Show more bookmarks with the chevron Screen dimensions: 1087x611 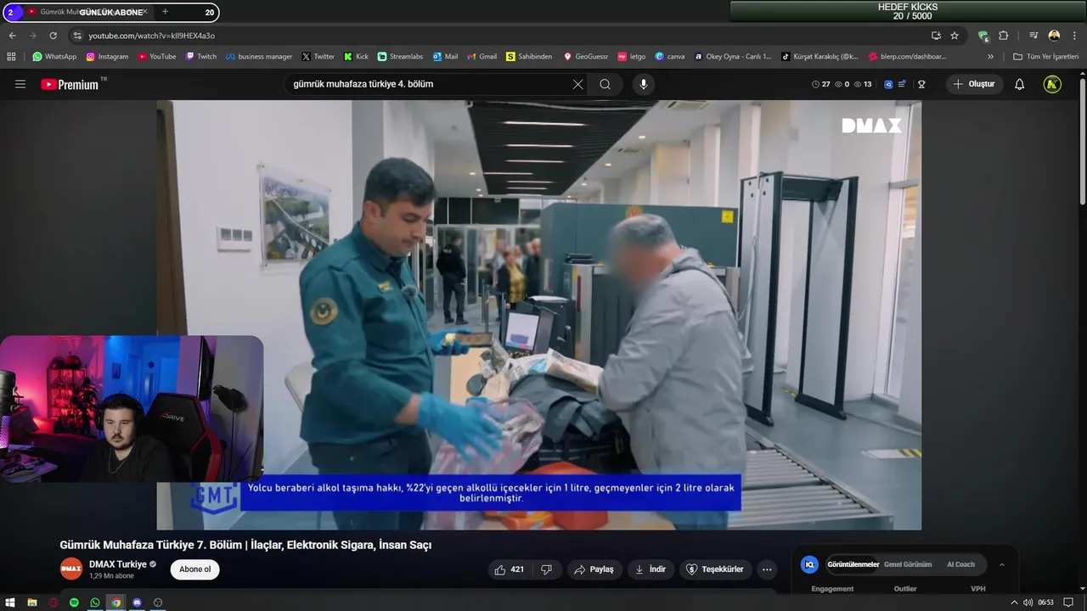[990, 57]
